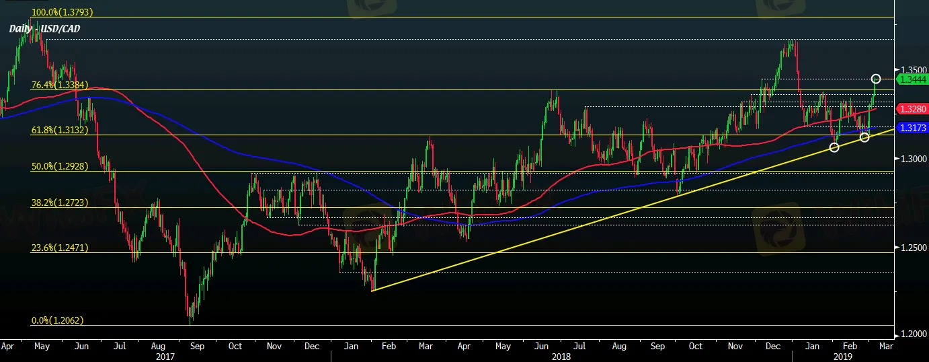Image resolution: width=929 pixels, height=362 pixels.
Task: Select the 61.8%(1.3132) retracement label
Action: [59, 130]
